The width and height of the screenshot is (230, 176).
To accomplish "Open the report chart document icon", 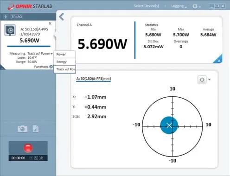I will coord(36,129).
